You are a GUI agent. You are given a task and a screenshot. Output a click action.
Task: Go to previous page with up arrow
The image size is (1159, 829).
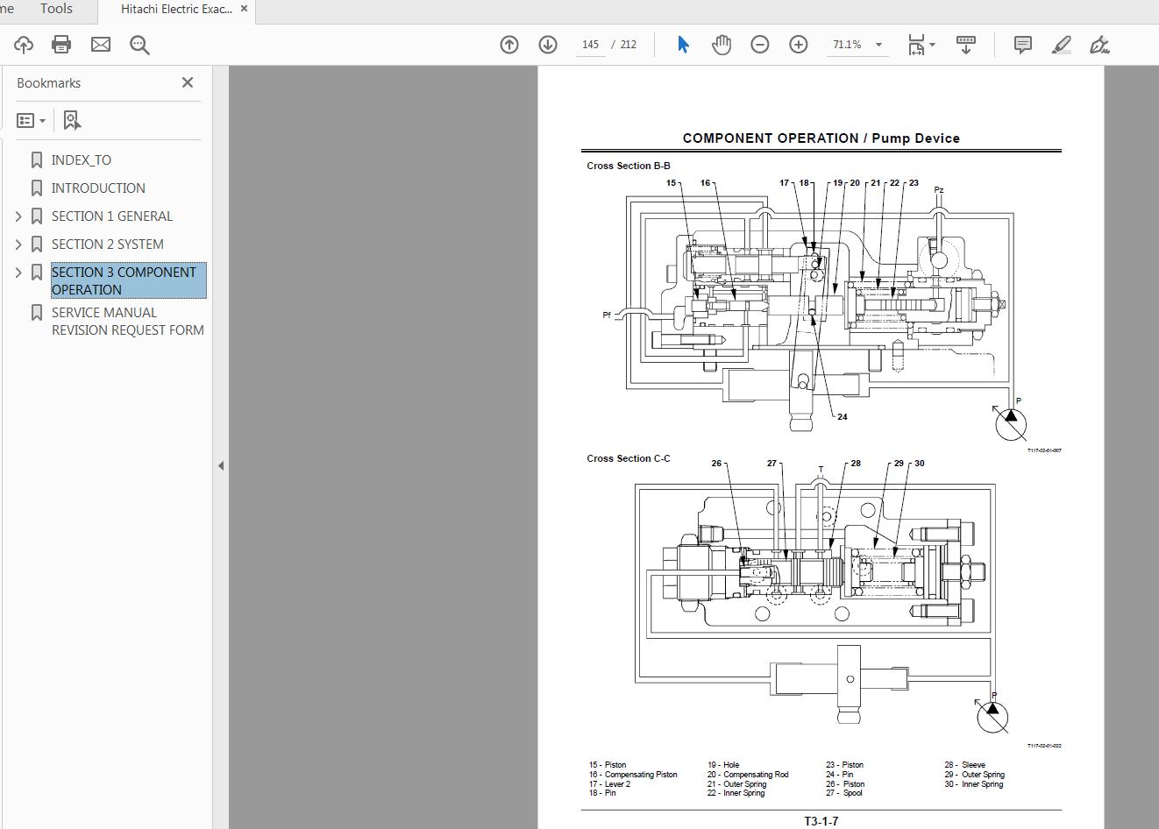coord(509,45)
